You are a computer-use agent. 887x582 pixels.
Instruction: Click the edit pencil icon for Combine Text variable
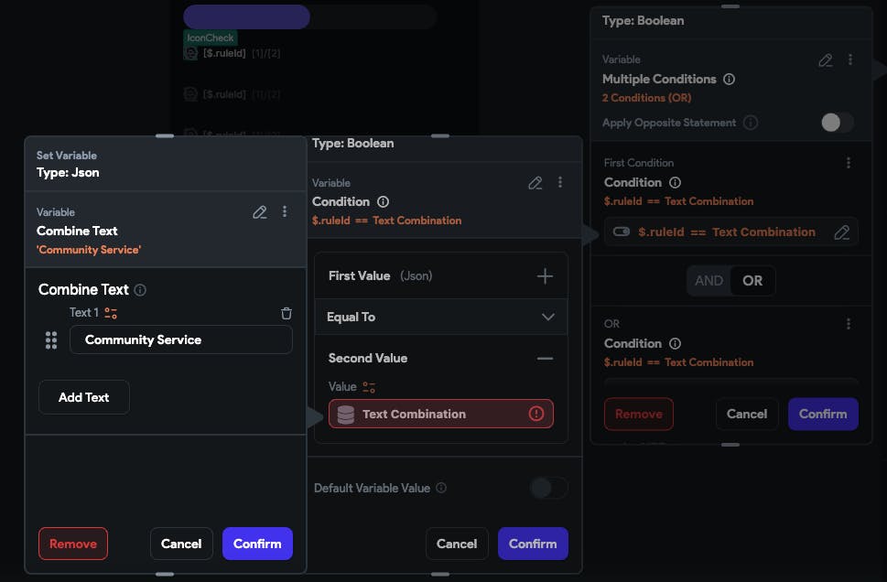click(260, 212)
